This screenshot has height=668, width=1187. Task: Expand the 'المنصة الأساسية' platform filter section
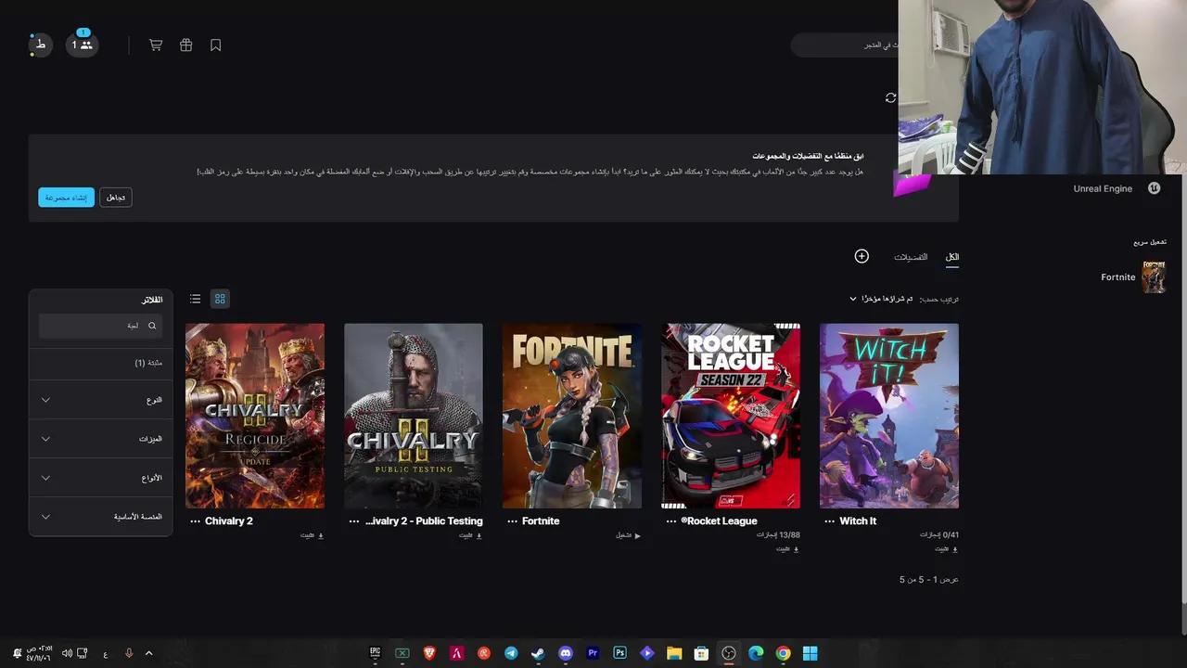tap(100, 517)
